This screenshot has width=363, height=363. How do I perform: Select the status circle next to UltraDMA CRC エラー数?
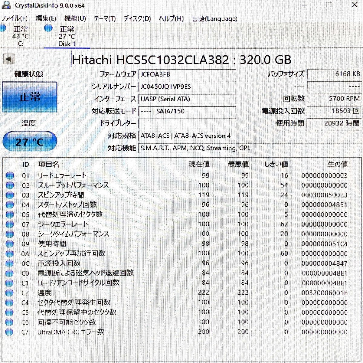coord(10,332)
